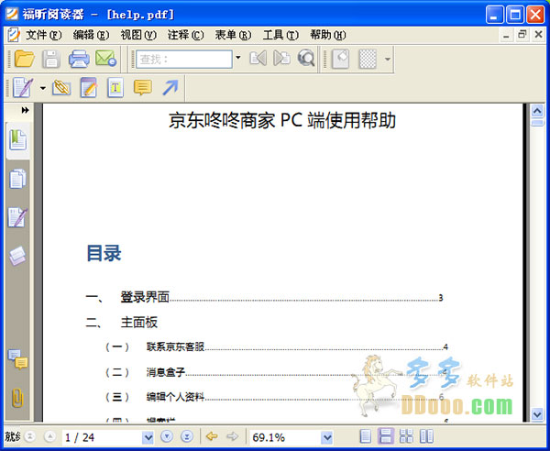Screen dimensions: 550x451
Task: Open the Comments side panel
Action: pyautogui.click(x=17, y=359)
